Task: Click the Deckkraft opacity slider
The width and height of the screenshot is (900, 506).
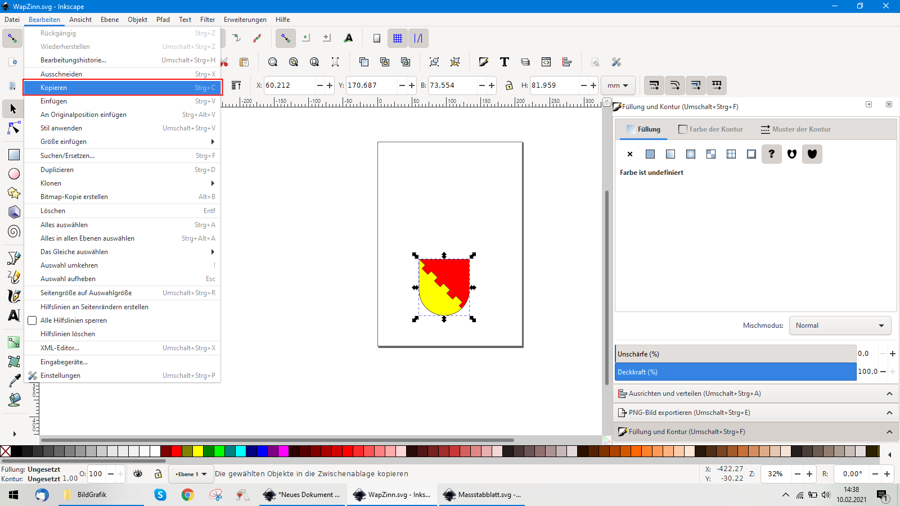Action: tap(735, 372)
